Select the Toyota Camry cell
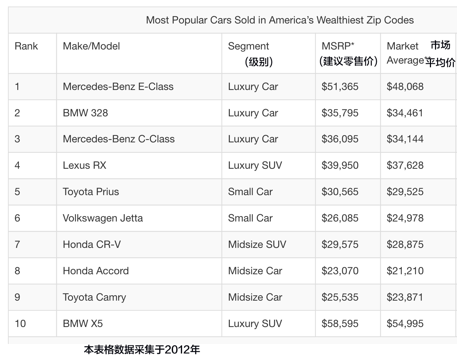The height and width of the screenshot is (357, 457). (x=94, y=297)
